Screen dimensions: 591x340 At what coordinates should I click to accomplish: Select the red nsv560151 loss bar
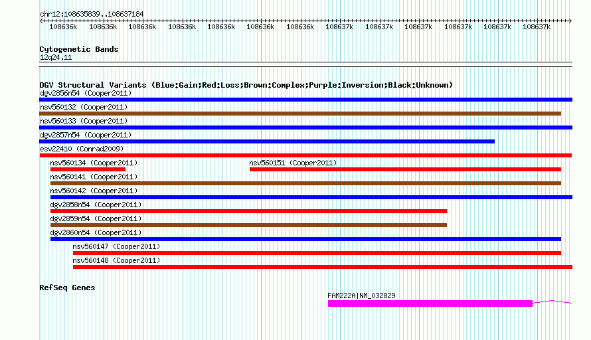(x=405, y=169)
